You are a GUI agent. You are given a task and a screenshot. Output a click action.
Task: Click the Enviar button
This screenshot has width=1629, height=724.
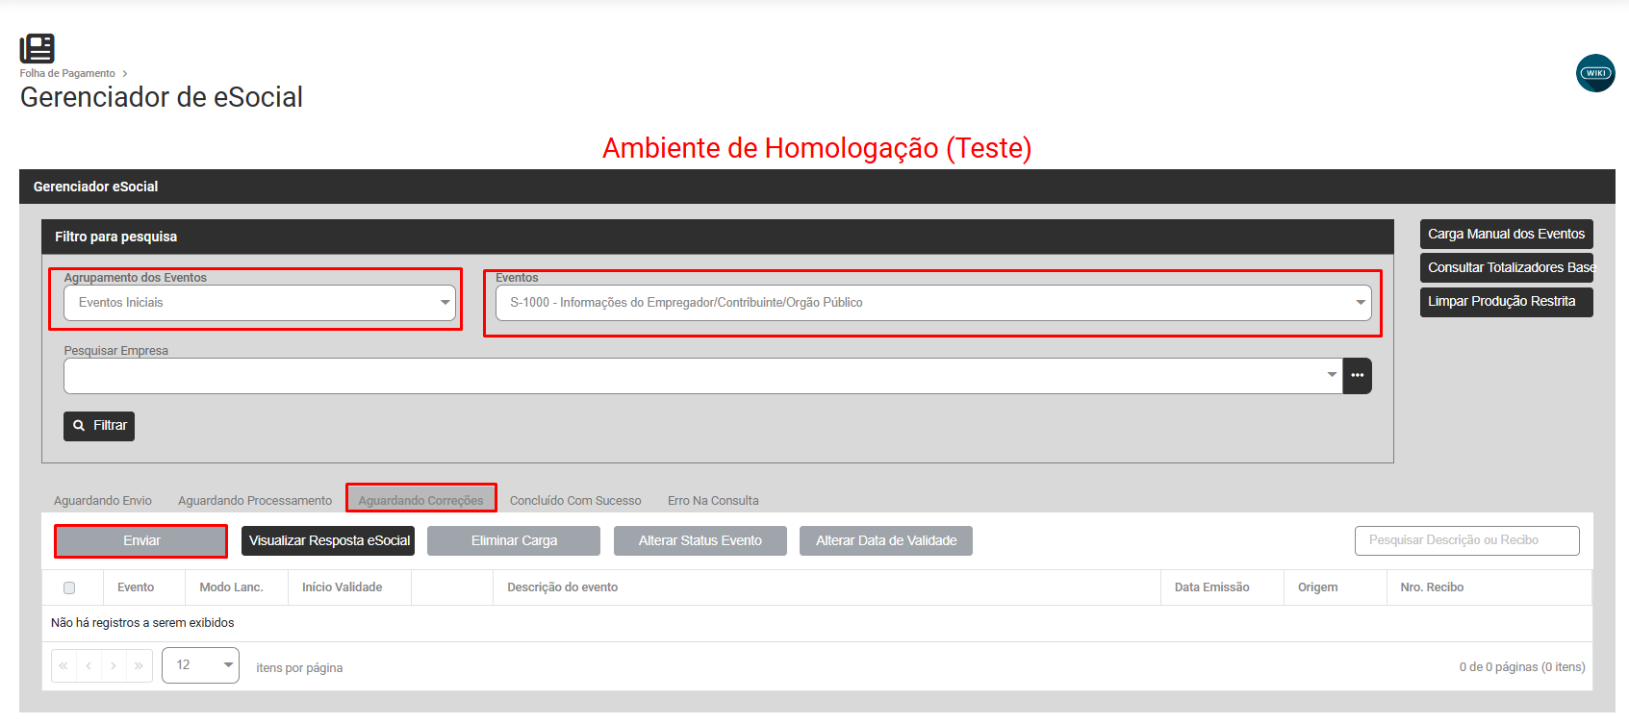(x=141, y=541)
